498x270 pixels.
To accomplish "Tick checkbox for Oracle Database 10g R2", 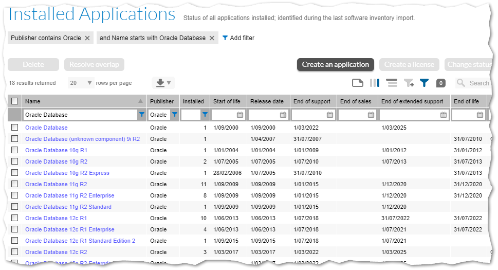I will [x=14, y=161].
